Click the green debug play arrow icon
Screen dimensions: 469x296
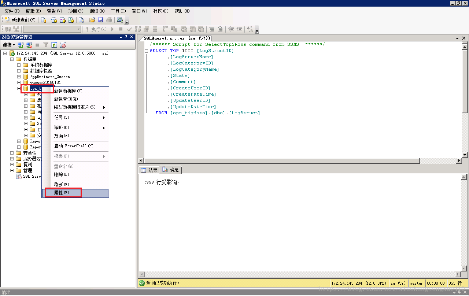[x=112, y=29]
